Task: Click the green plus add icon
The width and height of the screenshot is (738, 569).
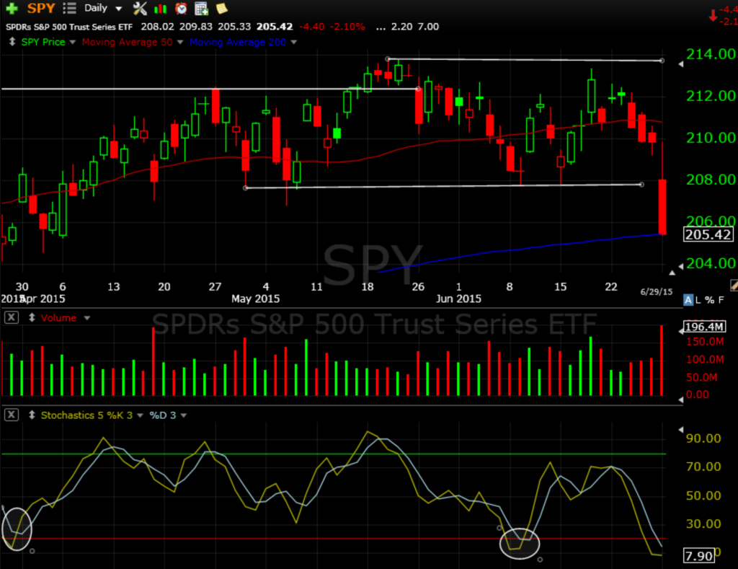Action: point(12,8)
